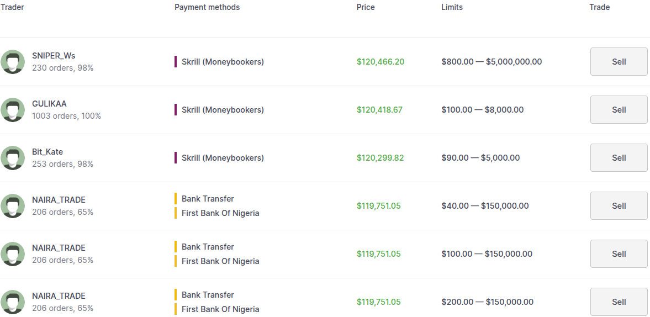Click GULIKAA trader avatar icon

(13, 110)
